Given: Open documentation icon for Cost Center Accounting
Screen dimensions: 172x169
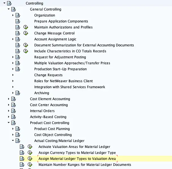Looking at the screenshot, I should 14,105.
